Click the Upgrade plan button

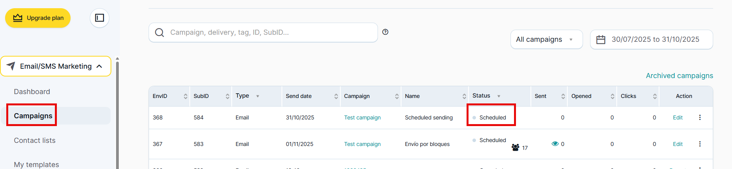pos(38,18)
